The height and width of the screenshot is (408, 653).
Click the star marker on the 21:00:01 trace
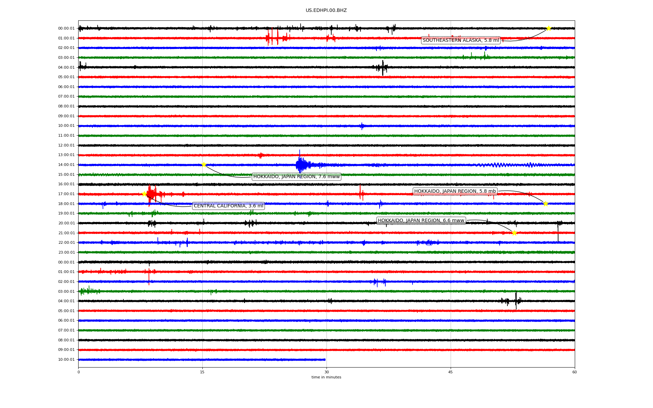[x=514, y=233]
